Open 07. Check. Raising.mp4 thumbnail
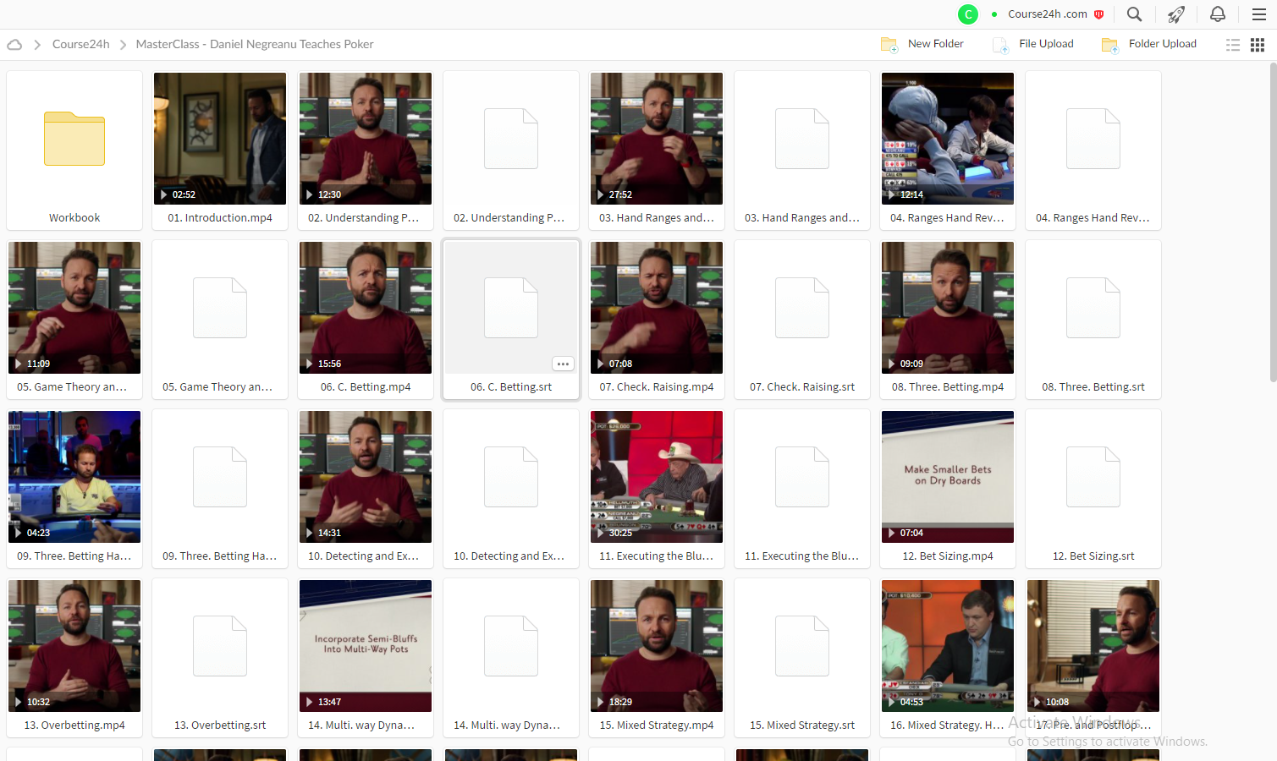 [x=657, y=308]
